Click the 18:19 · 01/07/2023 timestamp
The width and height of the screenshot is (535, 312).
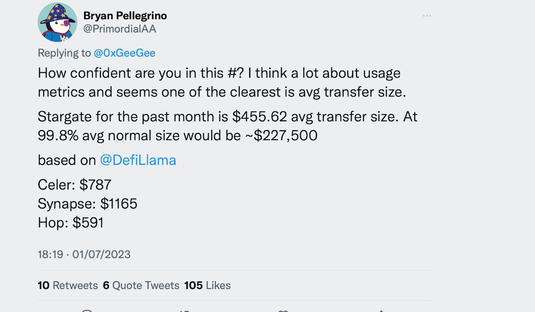tap(84, 254)
